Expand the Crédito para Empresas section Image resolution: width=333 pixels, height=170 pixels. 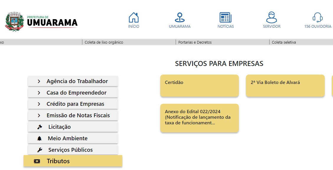[73, 104]
